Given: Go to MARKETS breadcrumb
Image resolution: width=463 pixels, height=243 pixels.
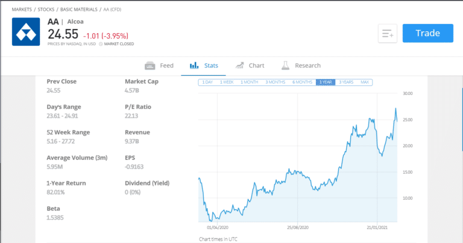Looking at the screenshot, I should coord(22,10).
